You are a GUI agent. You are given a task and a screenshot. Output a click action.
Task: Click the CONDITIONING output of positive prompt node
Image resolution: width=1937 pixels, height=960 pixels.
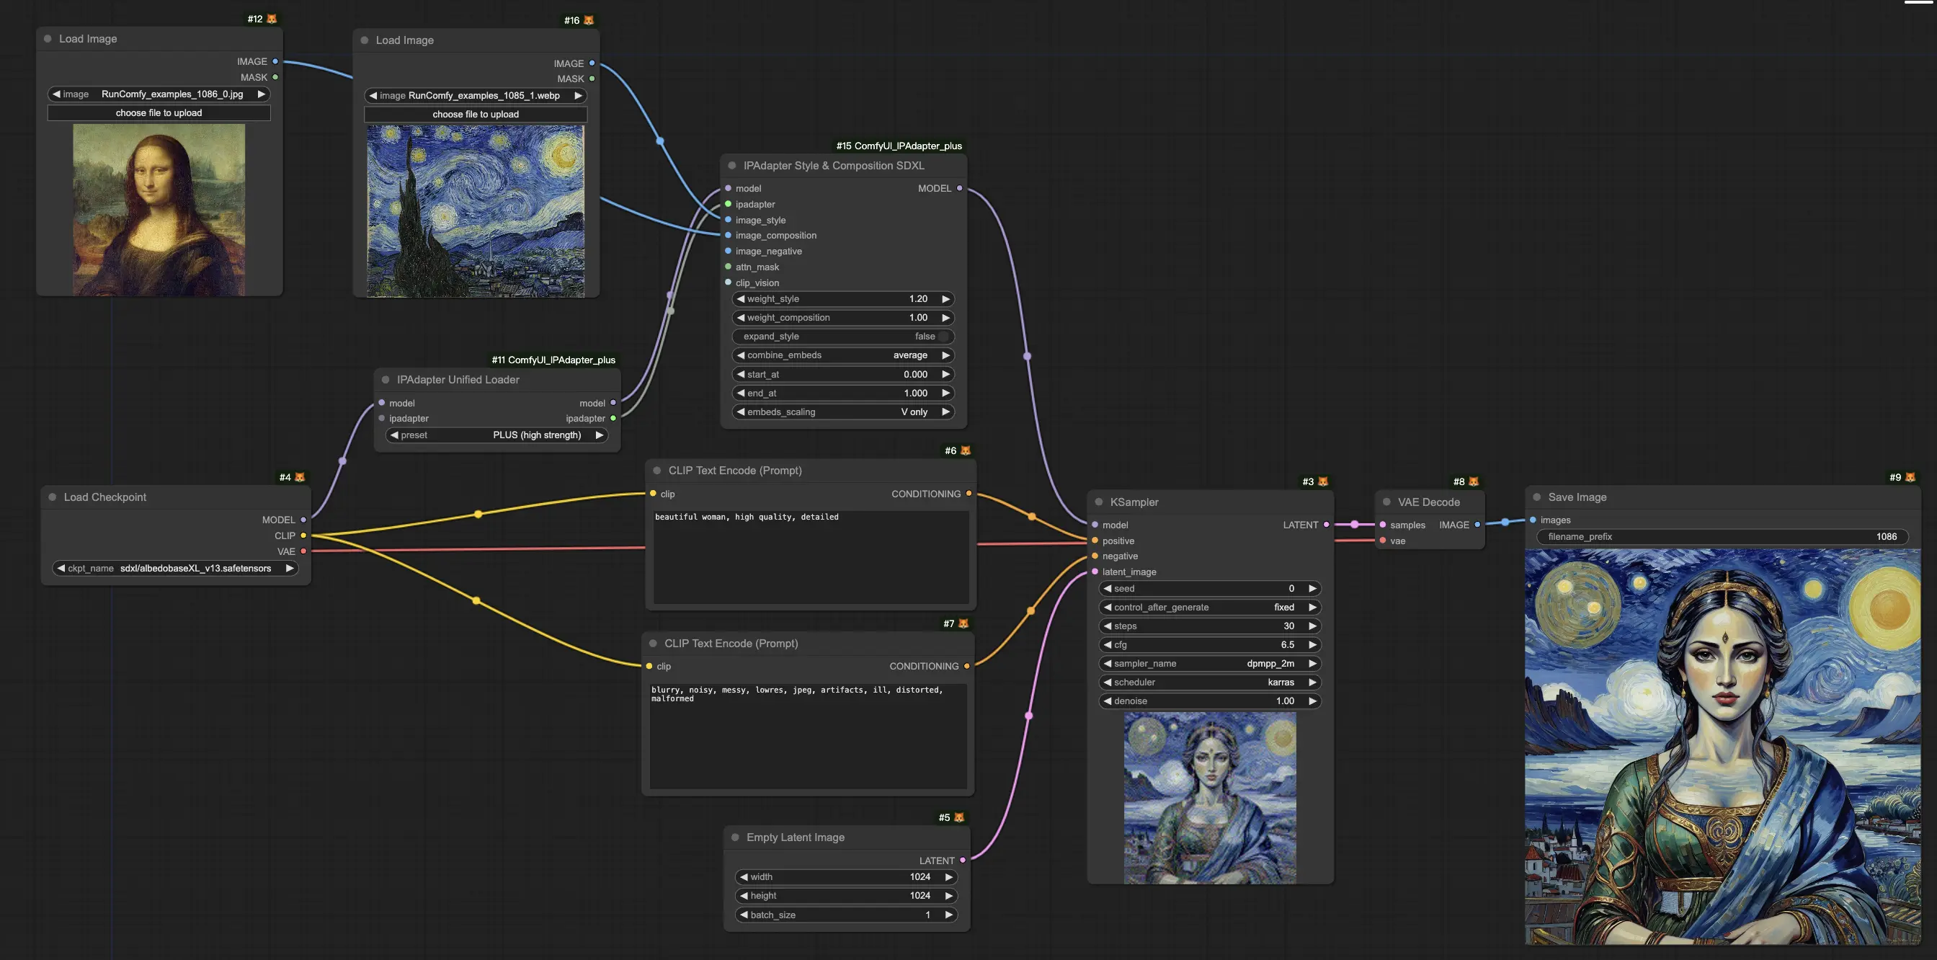(x=968, y=493)
